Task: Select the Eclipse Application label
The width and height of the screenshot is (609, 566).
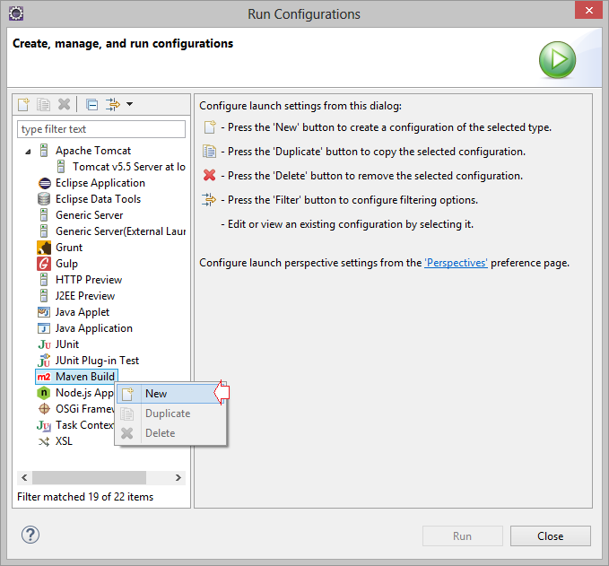Action: click(100, 183)
